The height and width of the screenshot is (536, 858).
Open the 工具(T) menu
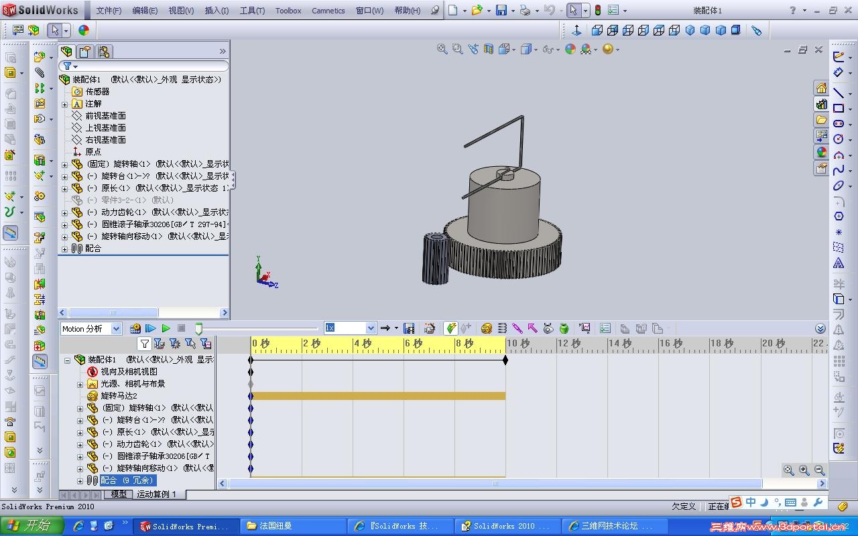[x=252, y=11]
